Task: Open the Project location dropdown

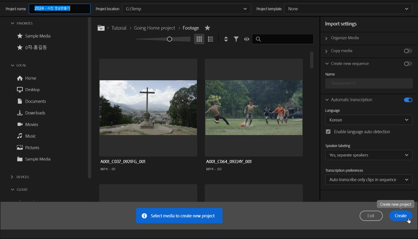Action: (x=186, y=9)
